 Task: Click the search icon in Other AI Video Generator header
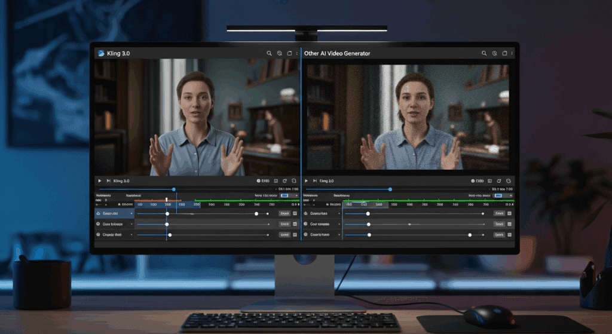[x=484, y=53]
